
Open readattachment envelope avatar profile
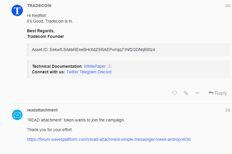(x=17, y=115)
